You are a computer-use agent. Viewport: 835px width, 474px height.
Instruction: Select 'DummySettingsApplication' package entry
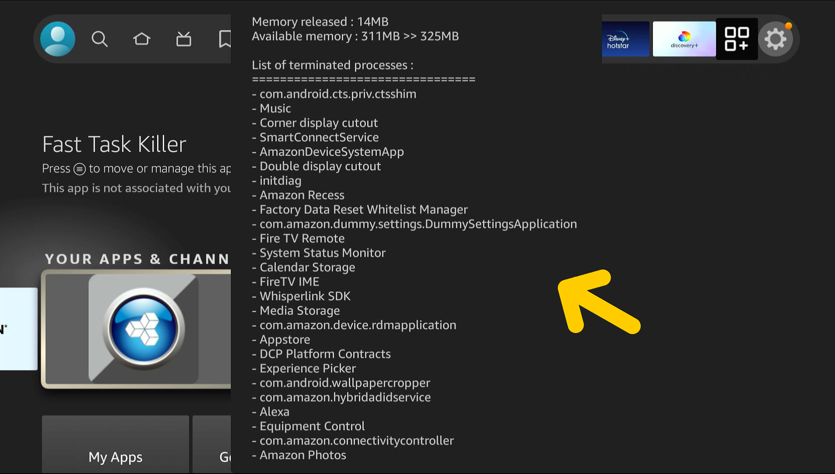414,224
